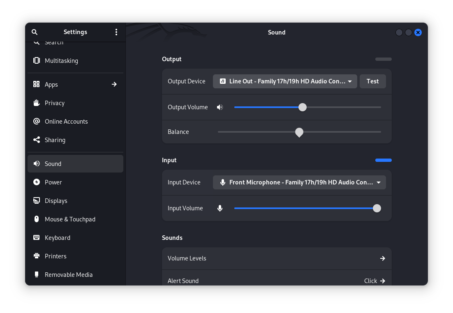Toggle the Sound section selection indicator

click(383, 160)
